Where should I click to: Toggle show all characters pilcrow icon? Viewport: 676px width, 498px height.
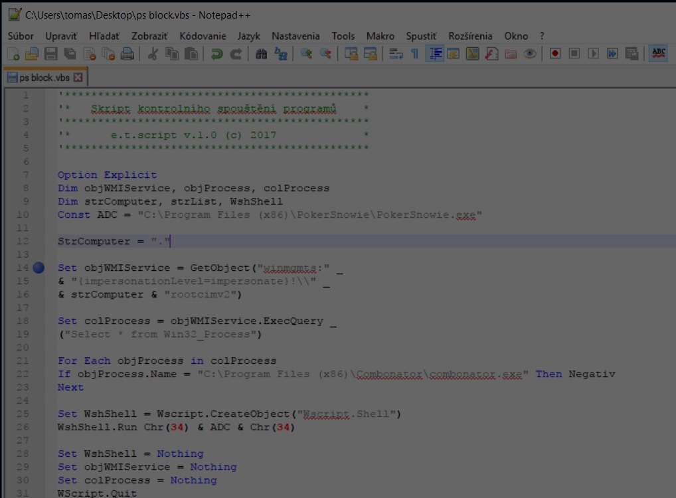(x=415, y=54)
